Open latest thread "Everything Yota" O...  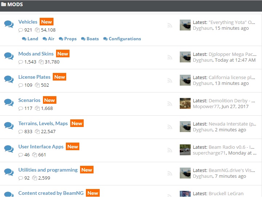pyautogui.click(x=232, y=22)
